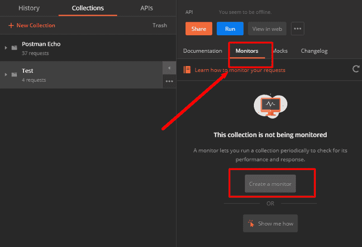
Task: Expand the Postman Echo collection arrow
Action: tap(6, 47)
